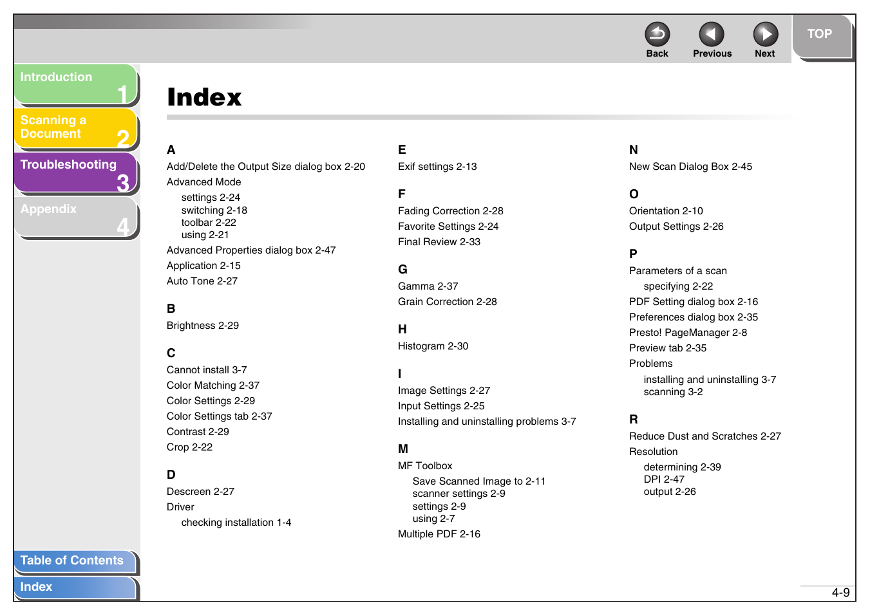Open Color Settings tab 2-37 entry
This screenshot has height=614, width=870.
click(x=220, y=416)
